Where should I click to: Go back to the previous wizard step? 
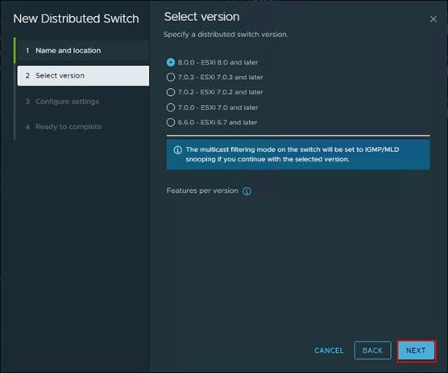tap(372, 350)
